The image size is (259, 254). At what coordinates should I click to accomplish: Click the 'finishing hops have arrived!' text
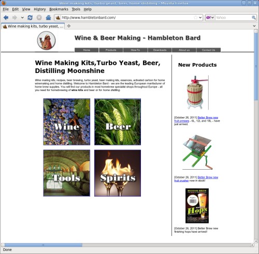coord(191,232)
